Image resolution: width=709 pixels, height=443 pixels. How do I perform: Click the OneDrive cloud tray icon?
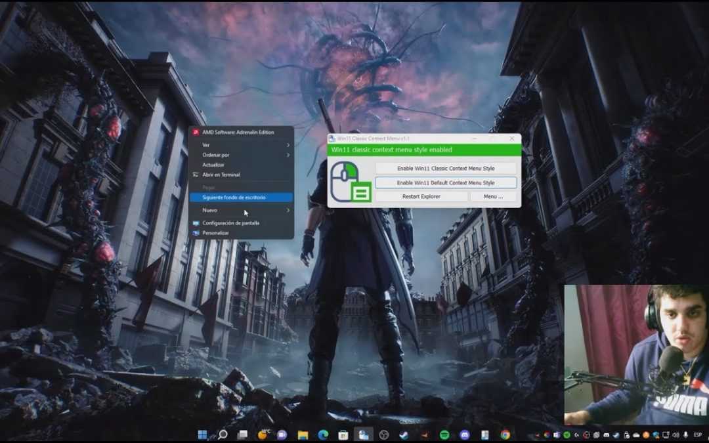pyautogui.click(x=636, y=435)
